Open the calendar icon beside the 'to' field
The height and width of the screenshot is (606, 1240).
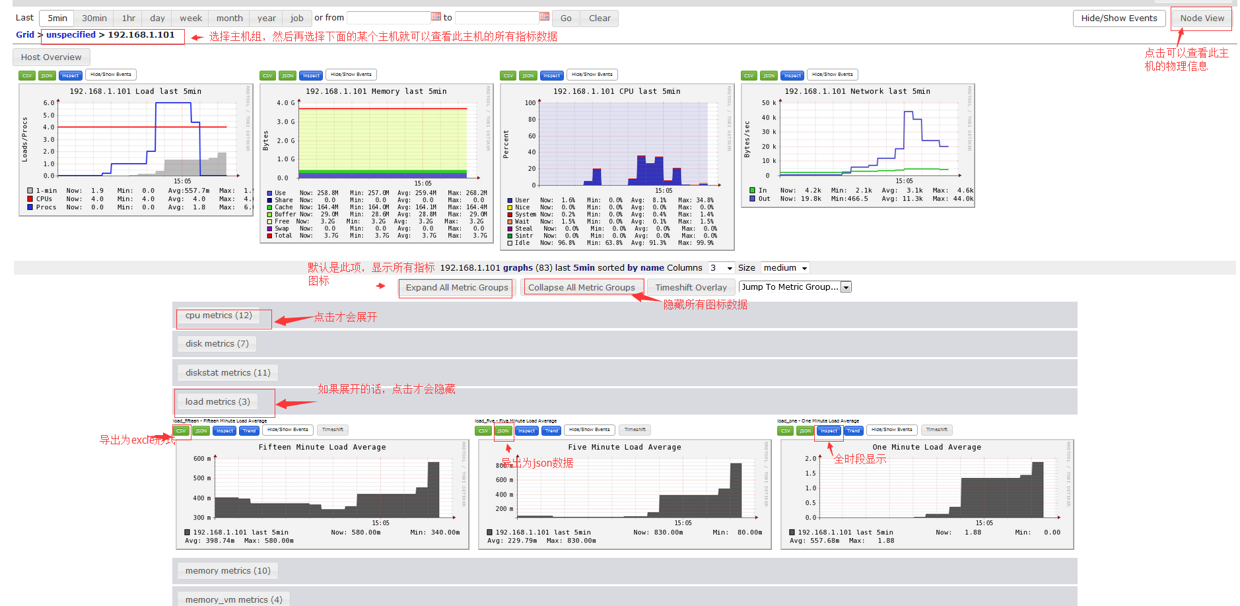click(544, 17)
